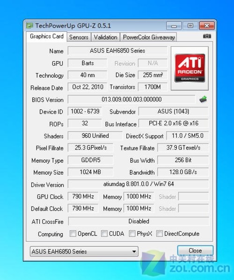Switch to the Sensors tab
The width and height of the screenshot is (234, 280).
[79, 37]
